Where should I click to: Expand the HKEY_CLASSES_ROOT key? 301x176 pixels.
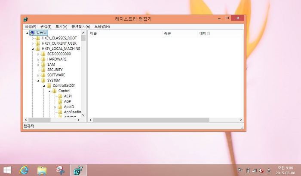point(33,38)
